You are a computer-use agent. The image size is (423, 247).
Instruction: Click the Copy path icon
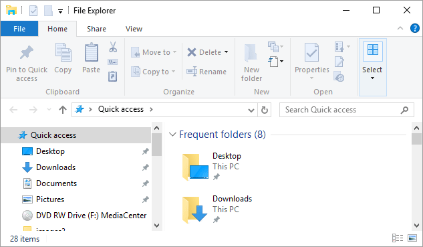pos(113,62)
